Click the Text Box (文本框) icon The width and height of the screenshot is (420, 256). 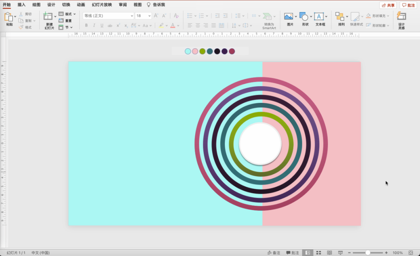(x=319, y=17)
